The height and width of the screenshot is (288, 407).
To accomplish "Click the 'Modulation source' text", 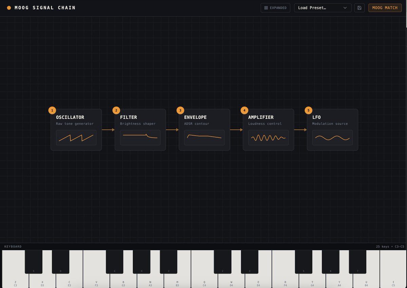I will click(330, 124).
